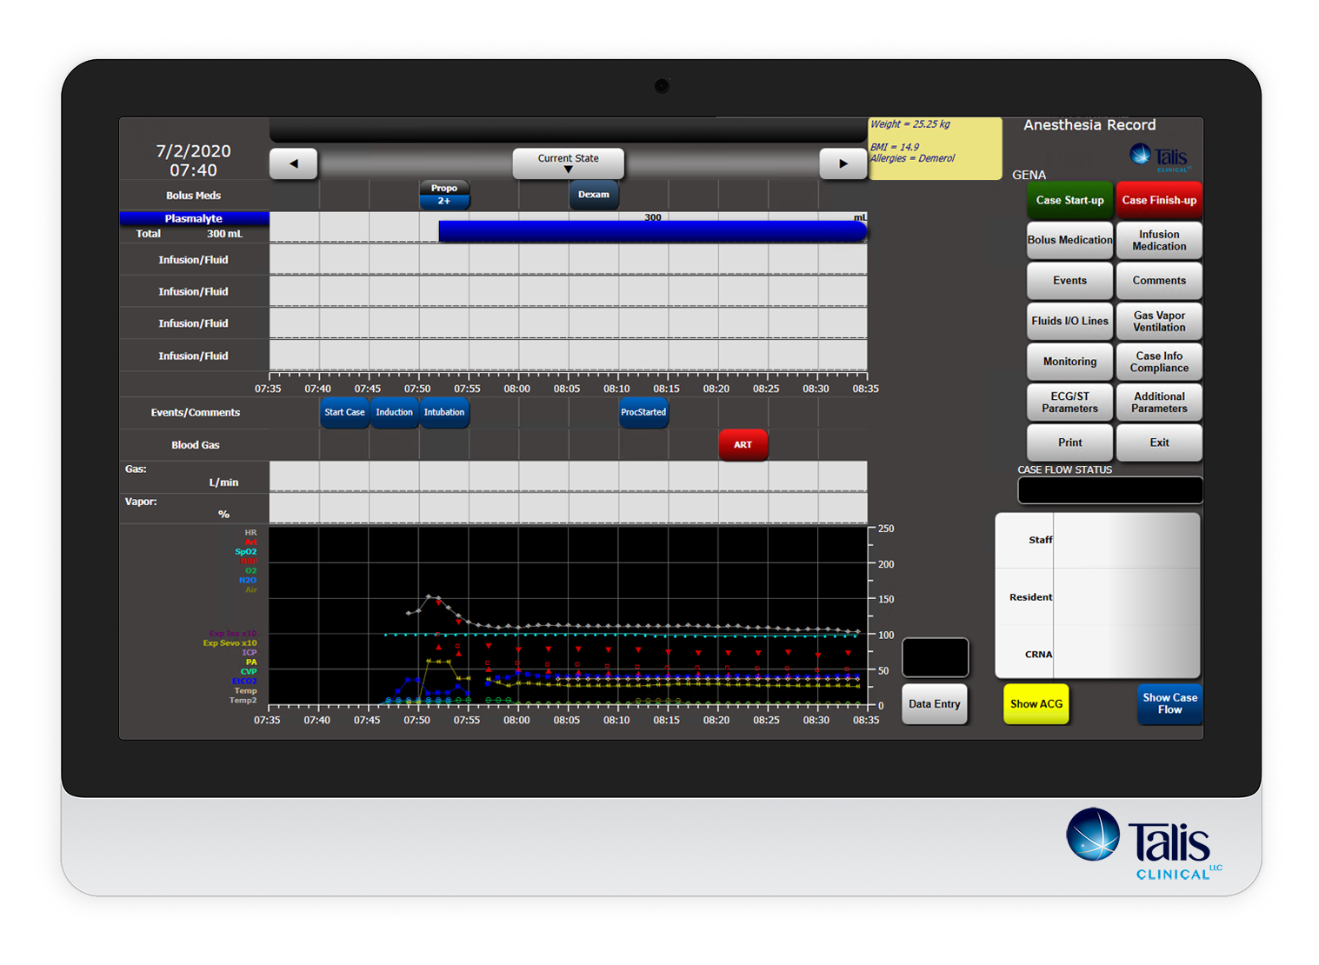
Task: Click the Intubation event marker
Action: pos(444,412)
